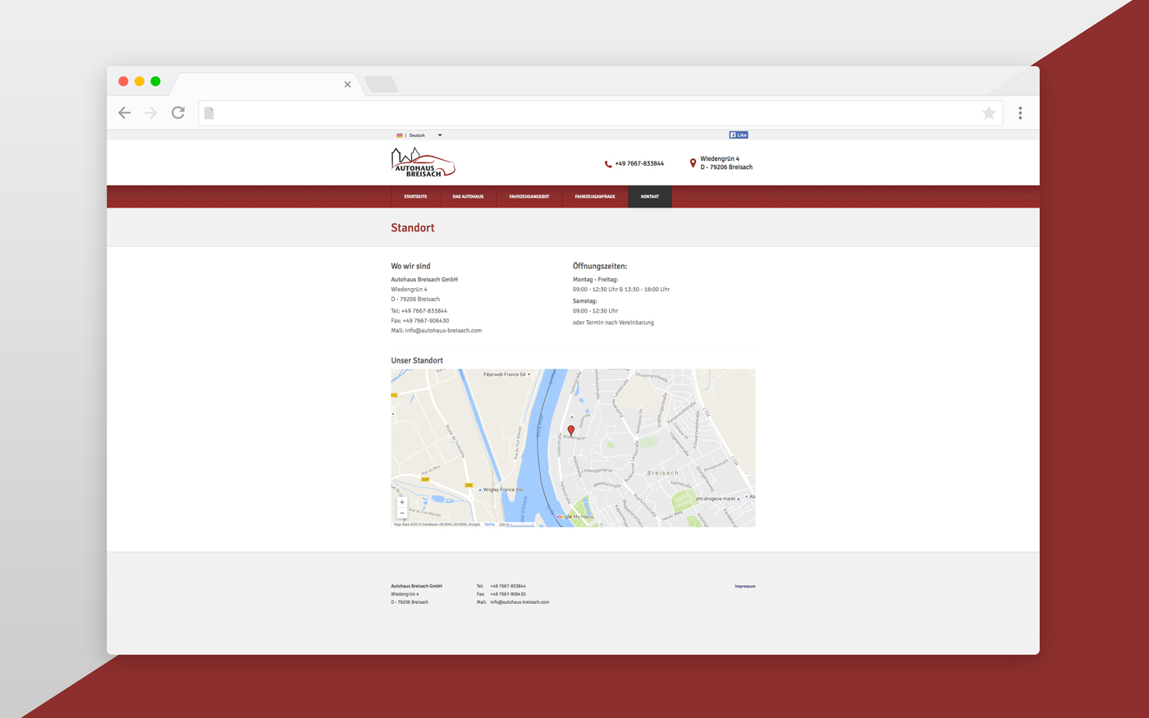Click the yellow minimize window button

pos(140,81)
